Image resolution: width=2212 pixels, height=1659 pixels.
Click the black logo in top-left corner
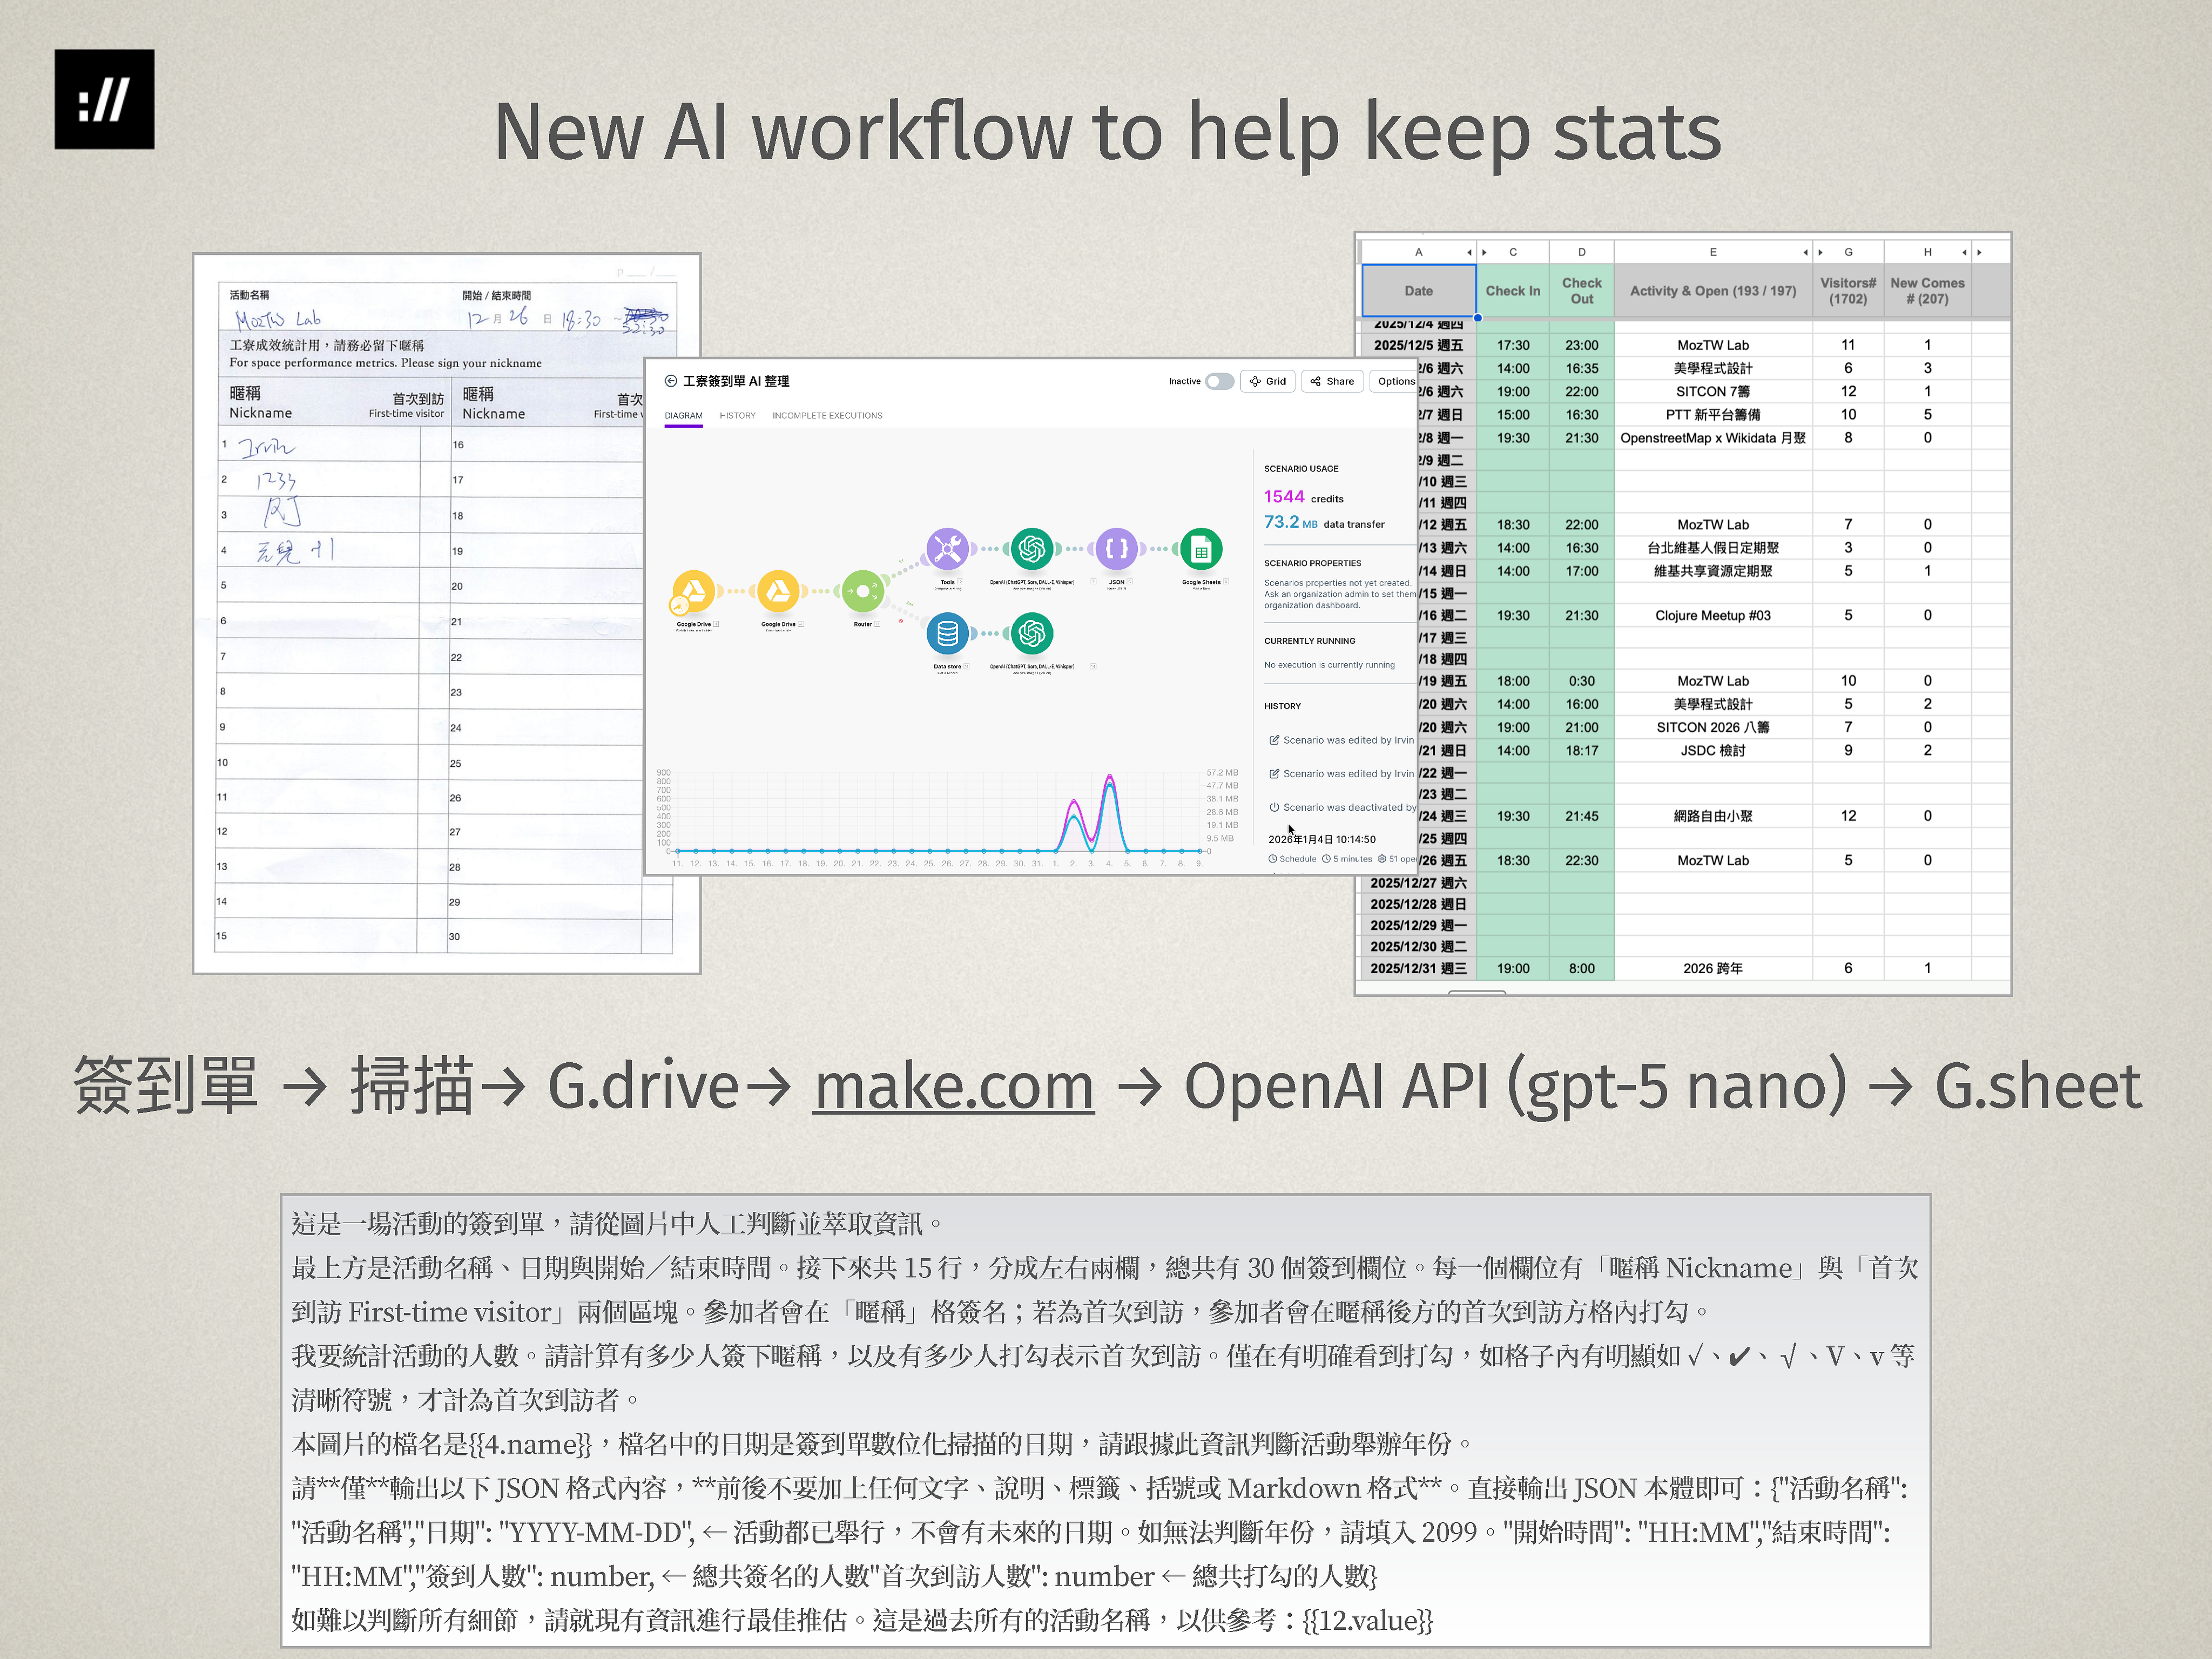coord(104,99)
